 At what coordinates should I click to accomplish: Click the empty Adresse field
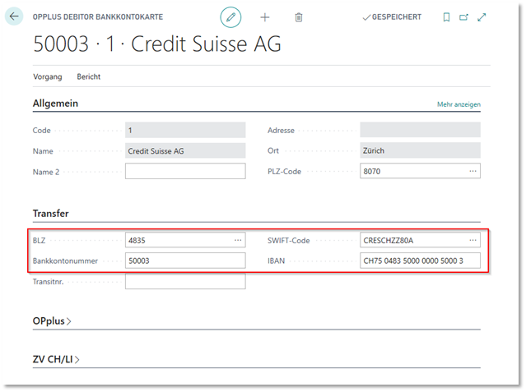point(420,130)
